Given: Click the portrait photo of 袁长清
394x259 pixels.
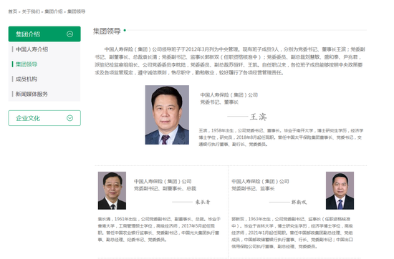Looking at the screenshot, I should tap(112, 190).
